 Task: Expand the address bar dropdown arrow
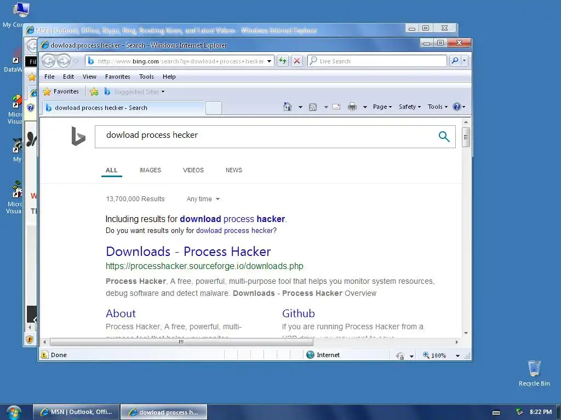pos(269,61)
